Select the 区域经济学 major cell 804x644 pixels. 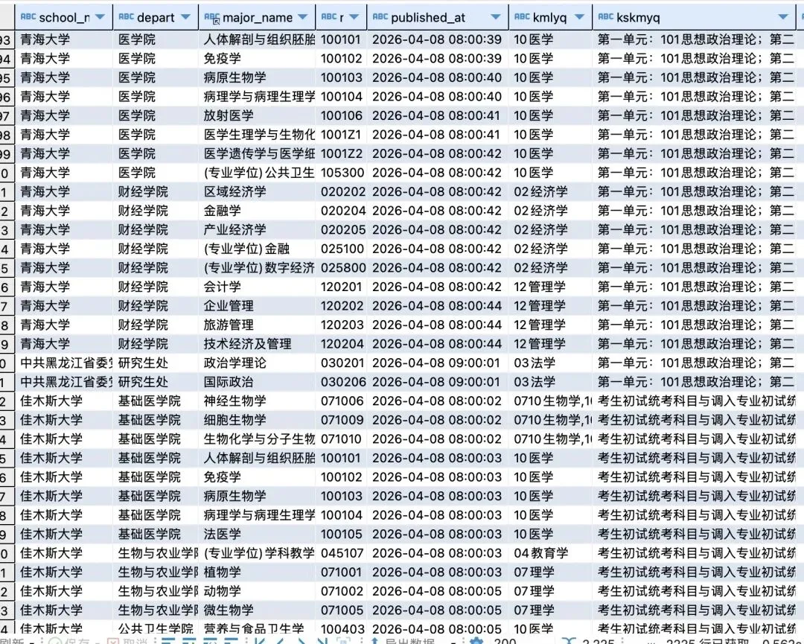pos(257,192)
